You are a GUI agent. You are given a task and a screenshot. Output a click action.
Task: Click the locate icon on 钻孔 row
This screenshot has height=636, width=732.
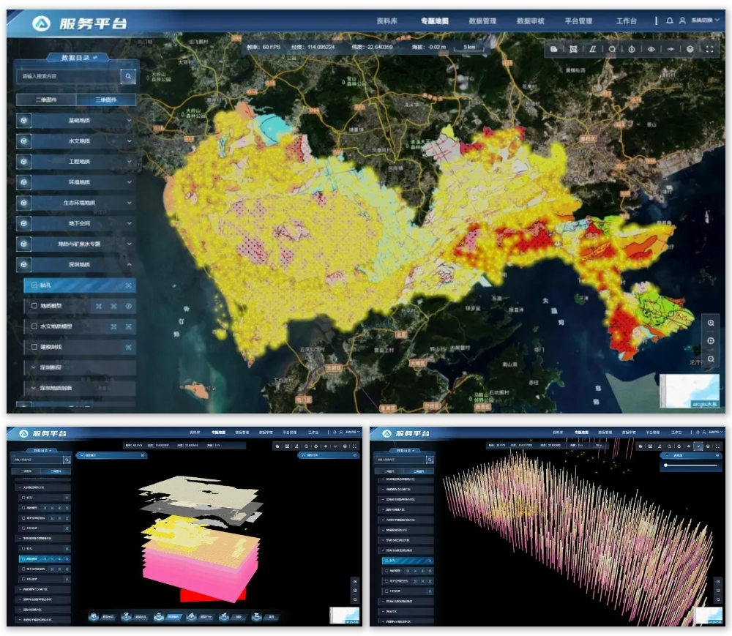click(x=128, y=285)
